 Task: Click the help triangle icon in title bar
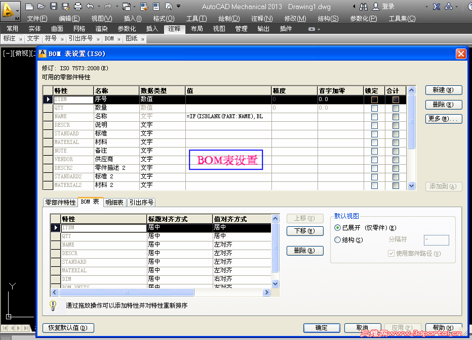point(449,6)
